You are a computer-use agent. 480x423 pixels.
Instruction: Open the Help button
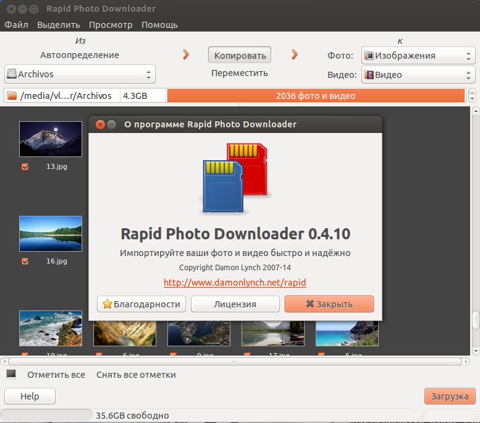(x=30, y=396)
